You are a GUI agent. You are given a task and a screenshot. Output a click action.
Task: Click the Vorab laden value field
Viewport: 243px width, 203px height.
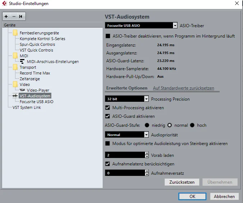pyautogui.click(x=125, y=155)
